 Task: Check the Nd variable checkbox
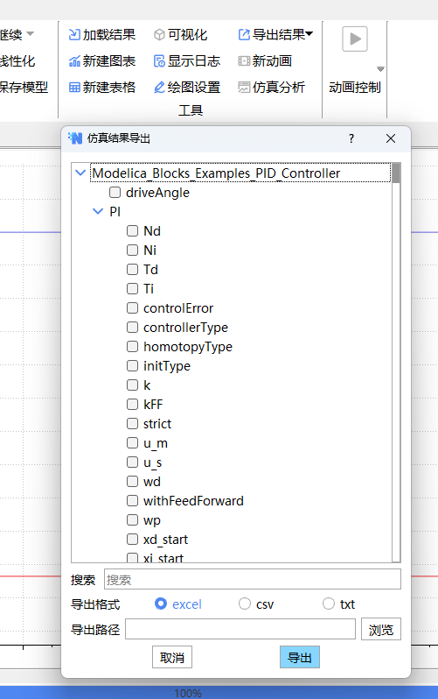(x=132, y=230)
